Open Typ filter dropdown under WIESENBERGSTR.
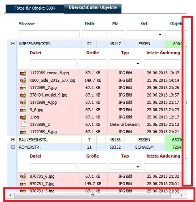This screenshot has height=202, width=196. [x=138, y=63]
